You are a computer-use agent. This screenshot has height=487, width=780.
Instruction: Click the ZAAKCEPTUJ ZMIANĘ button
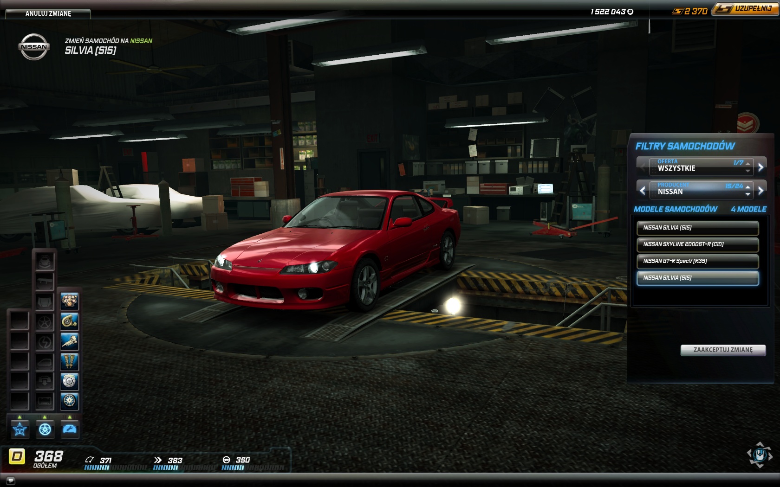(x=723, y=350)
